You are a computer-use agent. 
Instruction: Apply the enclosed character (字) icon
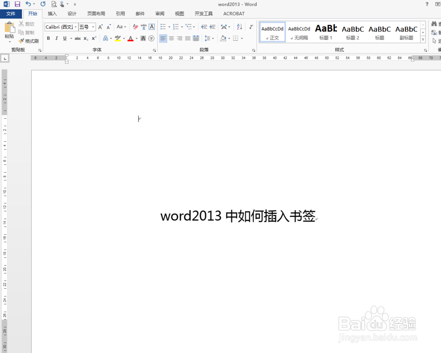point(151,38)
